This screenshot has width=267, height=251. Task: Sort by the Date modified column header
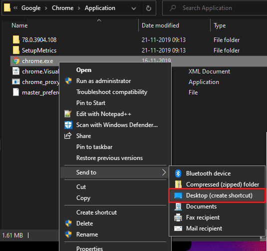pos(160,25)
